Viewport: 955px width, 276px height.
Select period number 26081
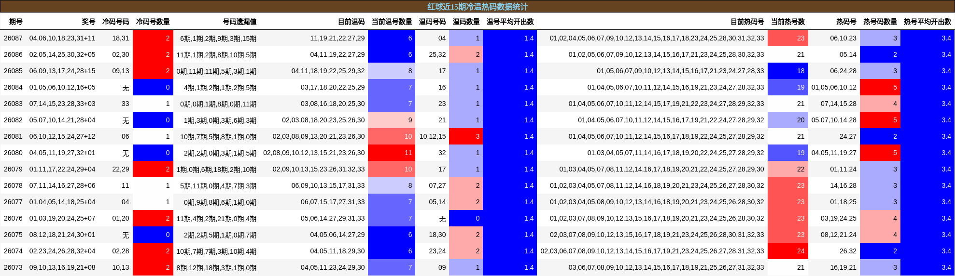click(13, 136)
